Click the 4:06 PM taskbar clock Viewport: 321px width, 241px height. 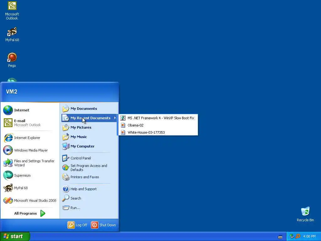click(309, 237)
